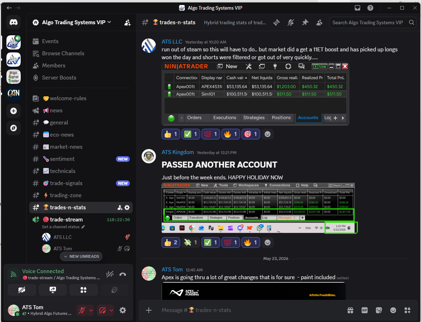This screenshot has height=322, width=421.
Task: Add reaction to ATS LLC message
Action: (268, 134)
